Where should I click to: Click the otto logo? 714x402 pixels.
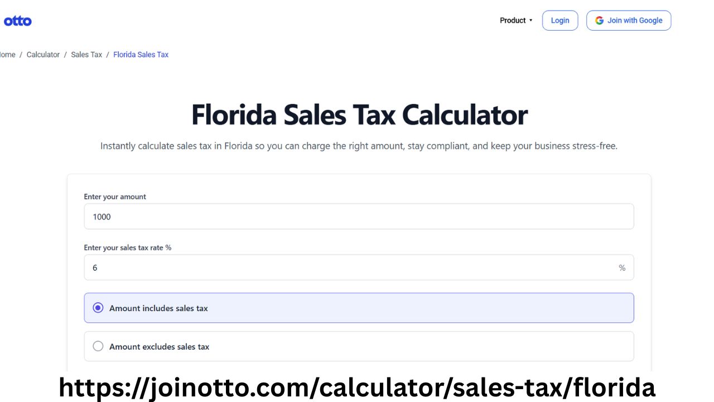pos(18,21)
